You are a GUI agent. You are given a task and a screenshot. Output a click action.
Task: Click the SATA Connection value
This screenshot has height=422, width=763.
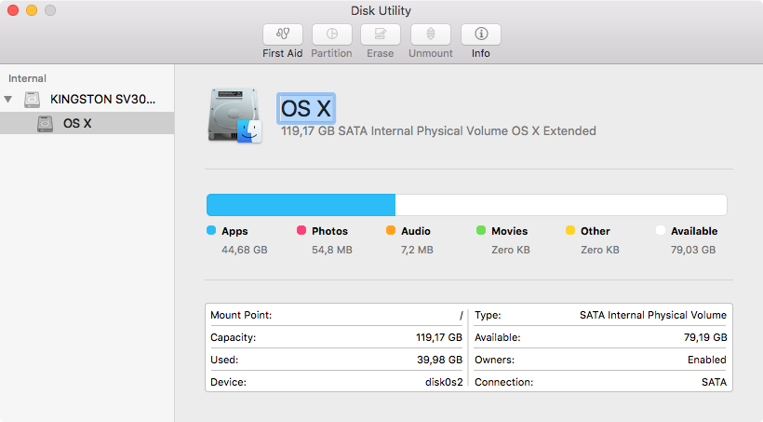714,383
